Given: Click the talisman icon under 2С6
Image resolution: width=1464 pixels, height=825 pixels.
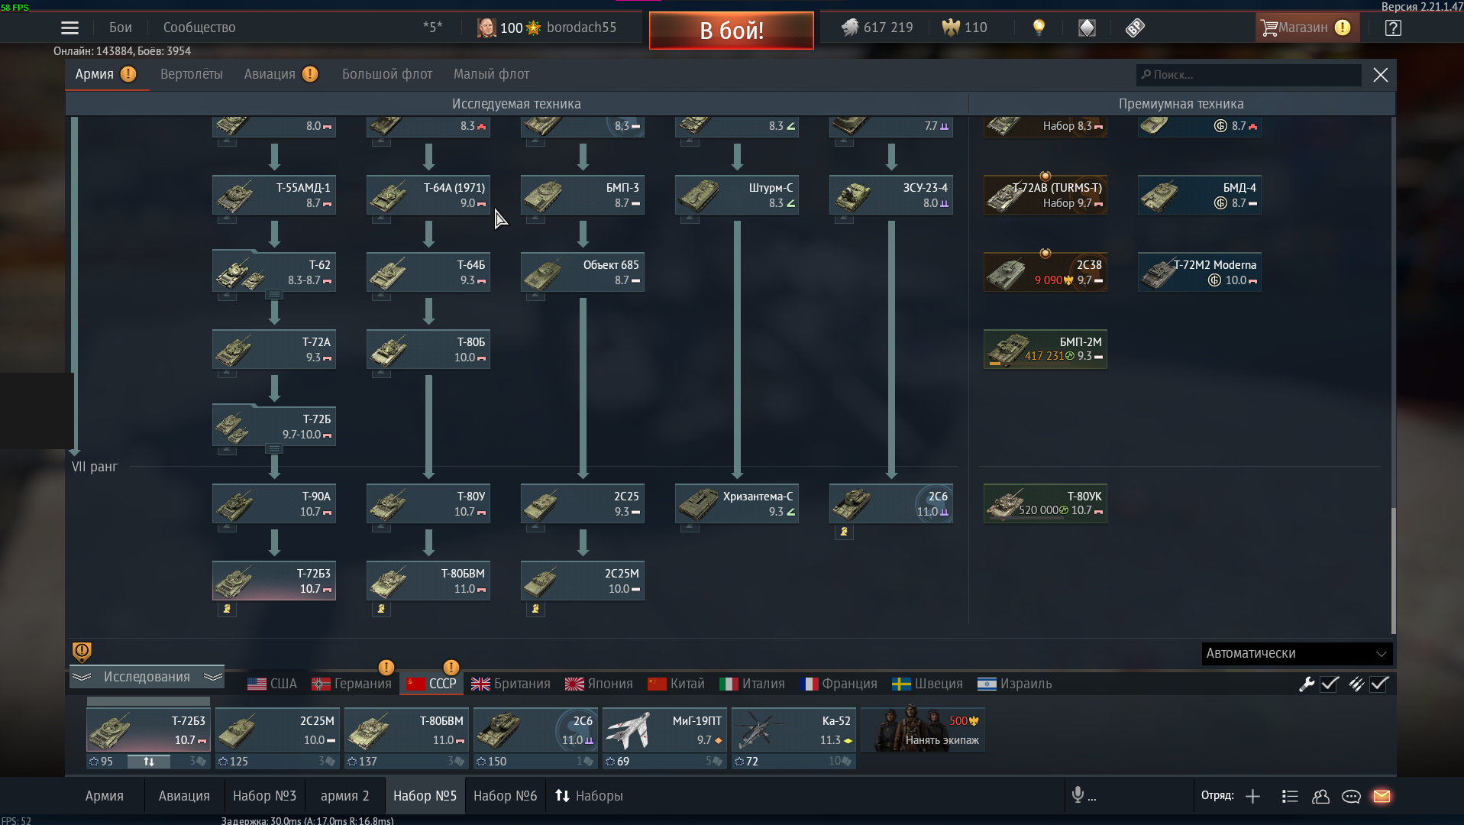Looking at the screenshot, I should 844,532.
